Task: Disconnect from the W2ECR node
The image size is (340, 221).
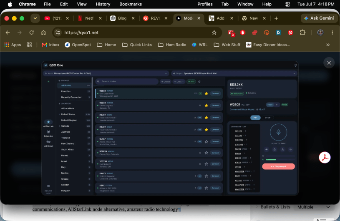Action: (x=278, y=166)
